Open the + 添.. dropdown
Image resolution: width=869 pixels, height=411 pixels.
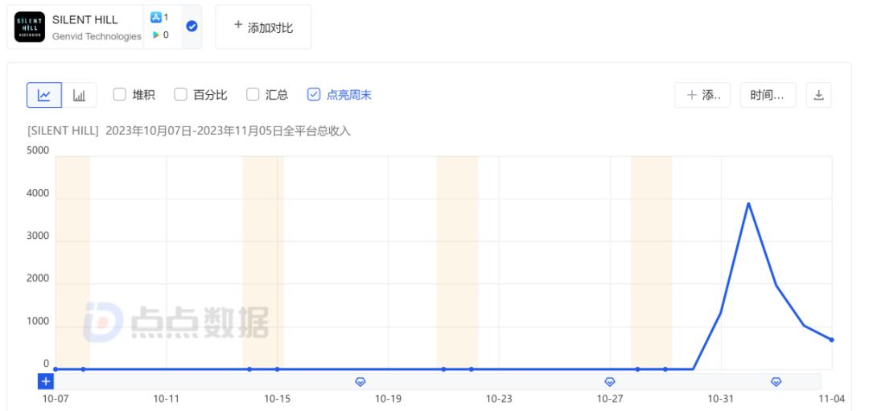[x=702, y=95]
